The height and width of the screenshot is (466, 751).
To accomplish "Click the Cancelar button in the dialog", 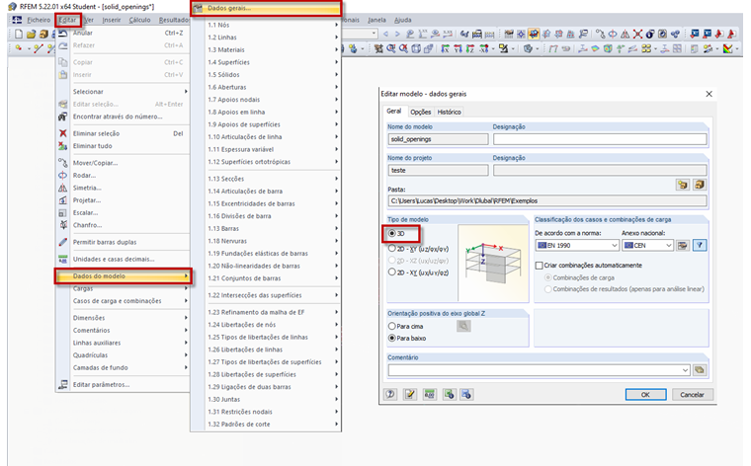I will click(692, 395).
